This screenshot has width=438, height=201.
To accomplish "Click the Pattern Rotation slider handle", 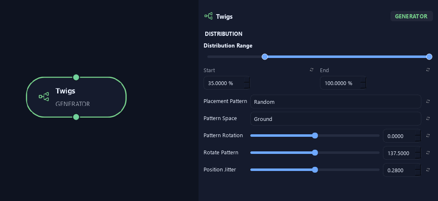I will [x=315, y=136].
